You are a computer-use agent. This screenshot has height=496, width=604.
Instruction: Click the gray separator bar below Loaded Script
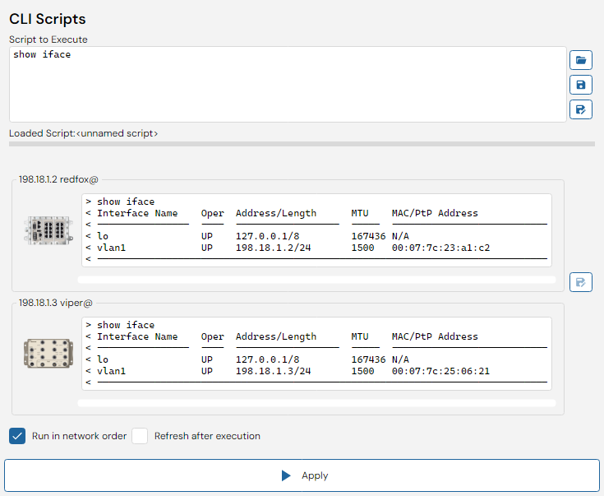click(x=302, y=144)
